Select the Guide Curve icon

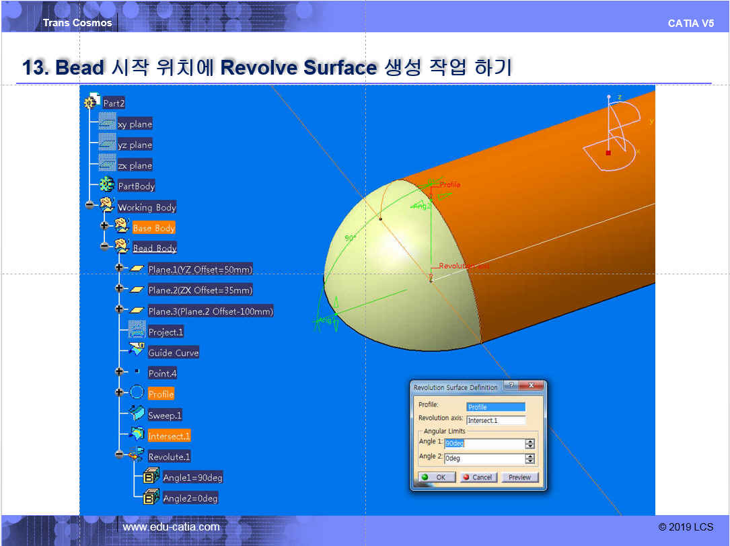point(137,351)
